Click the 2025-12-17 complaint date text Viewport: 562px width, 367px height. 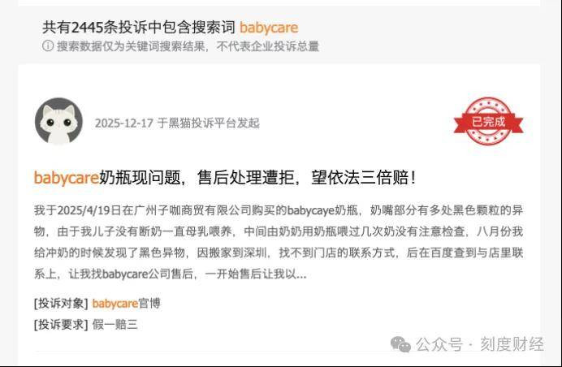click(124, 123)
